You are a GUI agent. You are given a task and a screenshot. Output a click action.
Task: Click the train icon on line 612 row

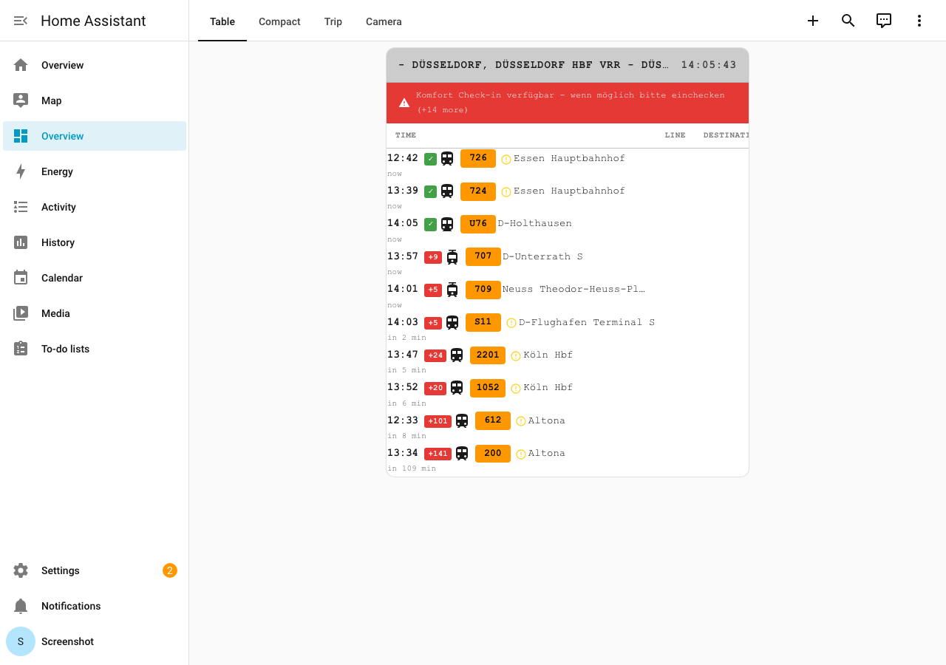click(462, 420)
